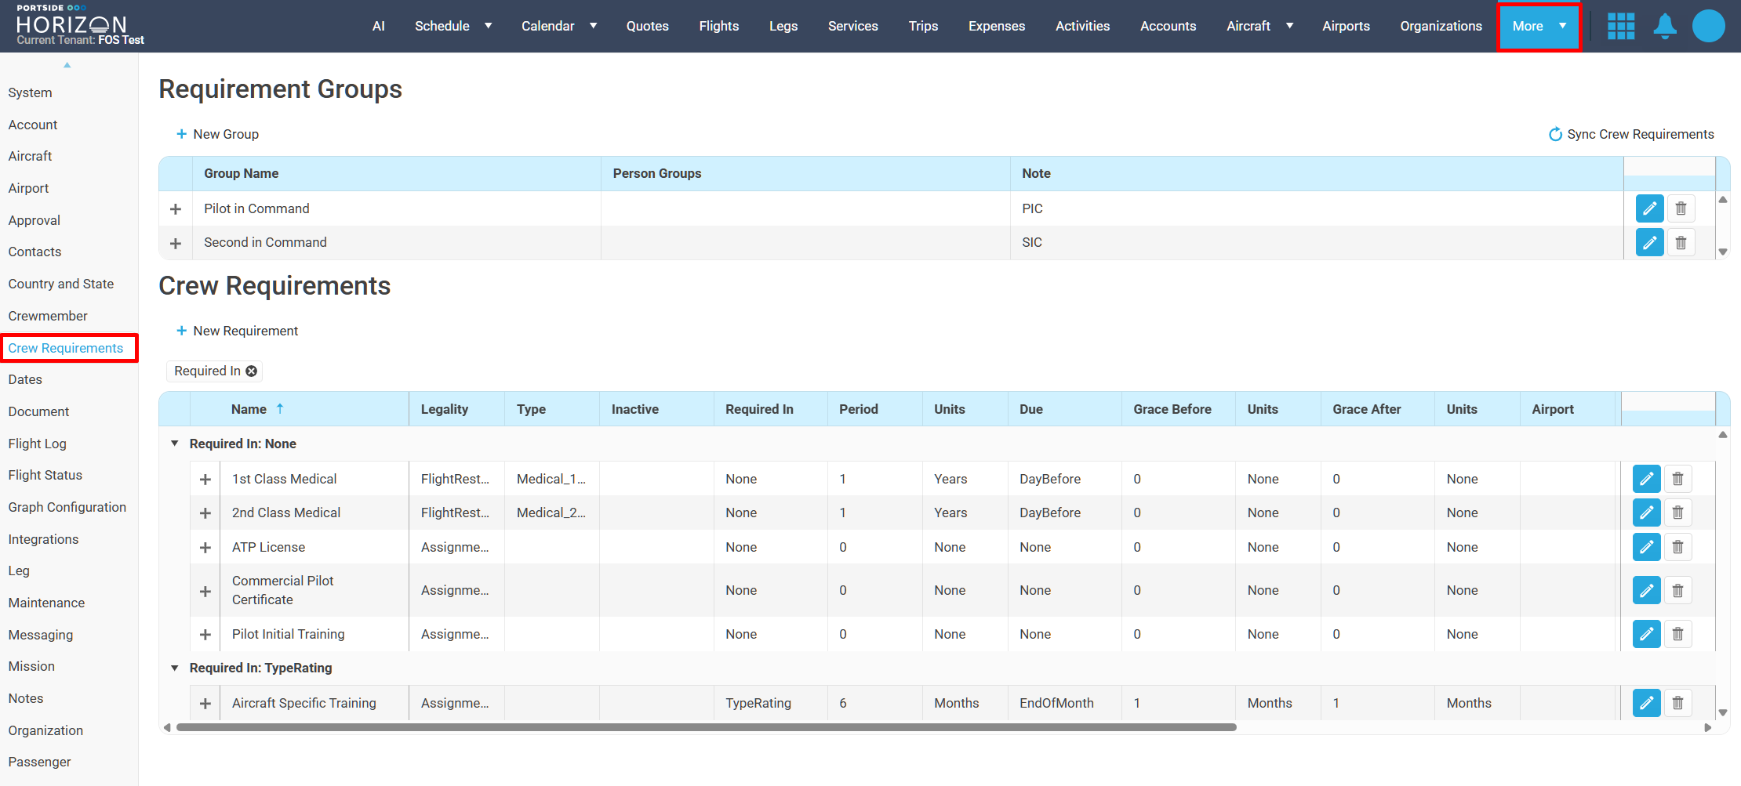The width and height of the screenshot is (1741, 786).
Task: Open the notifications bell
Action: pyautogui.click(x=1664, y=26)
